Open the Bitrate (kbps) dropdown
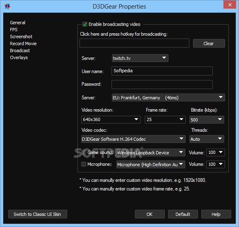Viewport: 239px width, 227px height. point(207,120)
